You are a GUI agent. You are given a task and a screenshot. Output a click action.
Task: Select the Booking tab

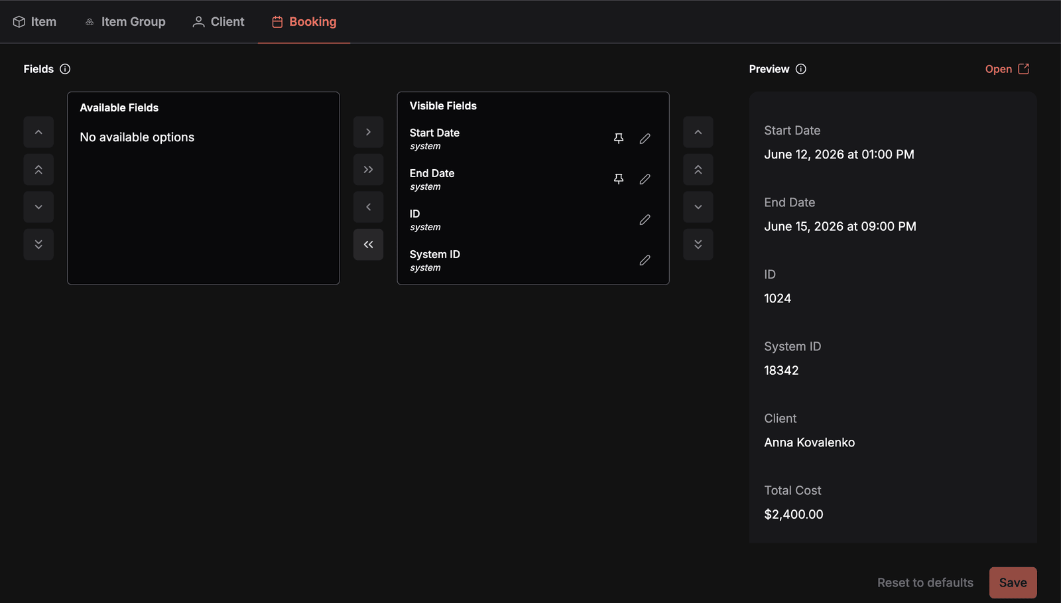coord(304,22)
